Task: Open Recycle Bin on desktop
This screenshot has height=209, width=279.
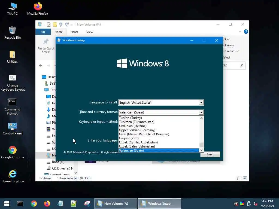Action: (x=12, y=33)
